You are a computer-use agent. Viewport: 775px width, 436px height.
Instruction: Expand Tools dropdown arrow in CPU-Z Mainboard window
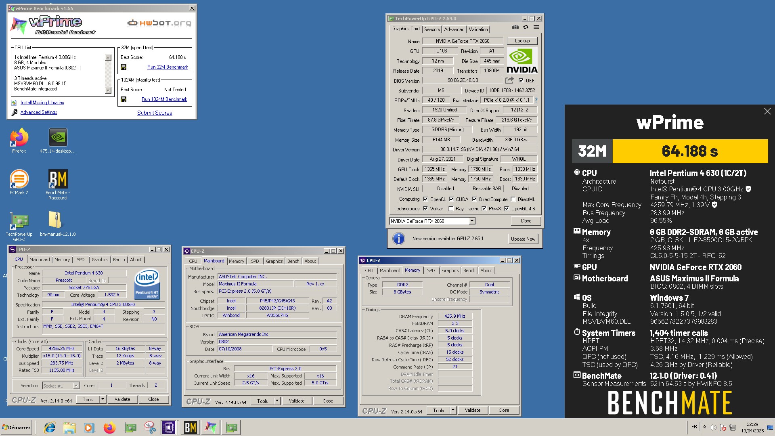click(277, 401)
